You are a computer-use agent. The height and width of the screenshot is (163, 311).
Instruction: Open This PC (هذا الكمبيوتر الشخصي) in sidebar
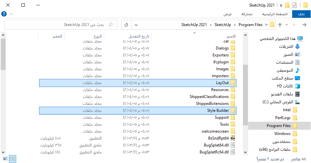pyautogui.click(x=281, y=39)
